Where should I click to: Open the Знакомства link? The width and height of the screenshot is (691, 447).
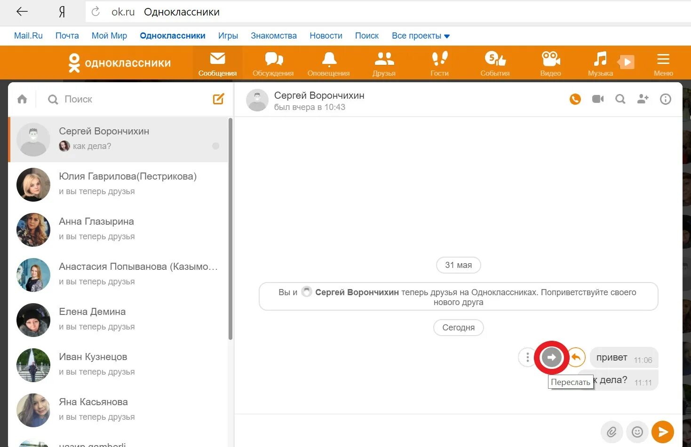(274, 36)
